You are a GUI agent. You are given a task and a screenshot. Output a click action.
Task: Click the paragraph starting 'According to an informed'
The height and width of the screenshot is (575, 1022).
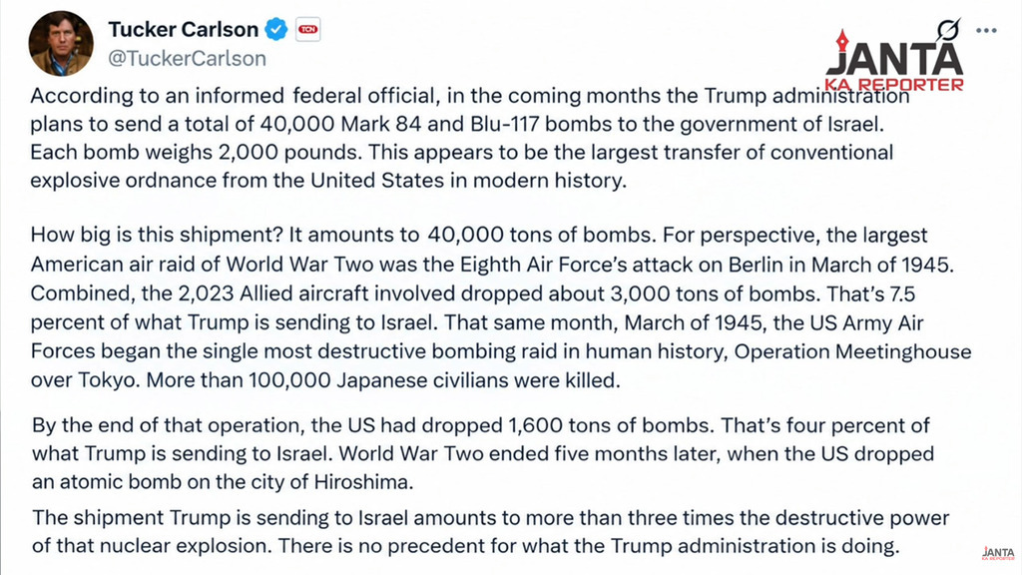pos(469,138)
